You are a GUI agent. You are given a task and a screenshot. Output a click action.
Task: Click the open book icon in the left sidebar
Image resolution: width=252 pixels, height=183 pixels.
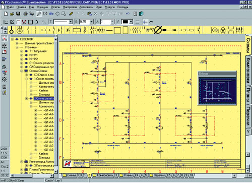click(5, 52)
